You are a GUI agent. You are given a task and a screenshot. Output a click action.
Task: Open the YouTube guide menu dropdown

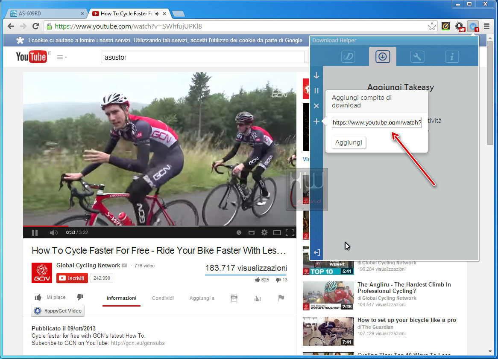click(62, 57)
